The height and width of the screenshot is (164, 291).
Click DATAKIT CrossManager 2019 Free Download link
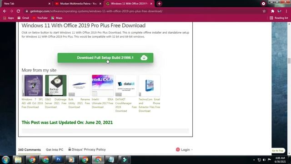pyautogui.click(x=126, y=105)
